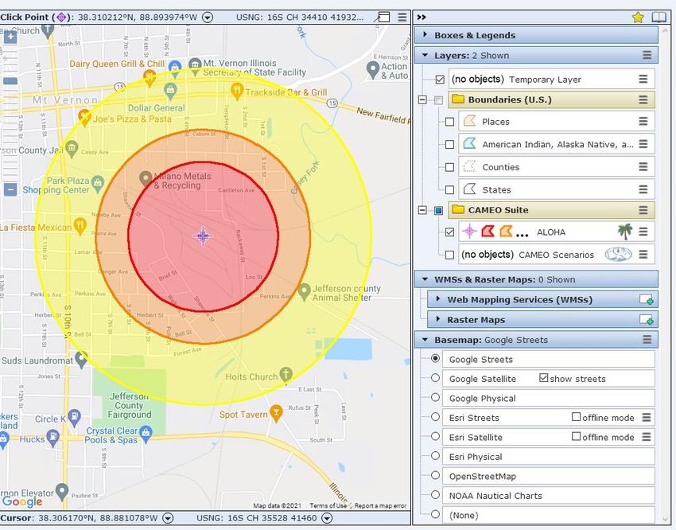Select the Google Satellite basemap
This screenshot has height=530, width=676.
coord(436,378)
